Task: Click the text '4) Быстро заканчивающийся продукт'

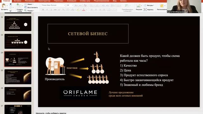Action: pyautogui.click(x=147, y=80)
